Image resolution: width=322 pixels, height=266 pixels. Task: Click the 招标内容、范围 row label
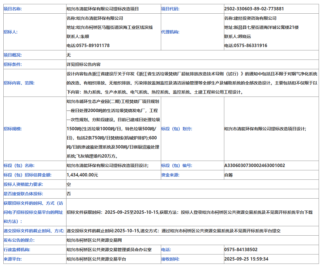(19, 83)
